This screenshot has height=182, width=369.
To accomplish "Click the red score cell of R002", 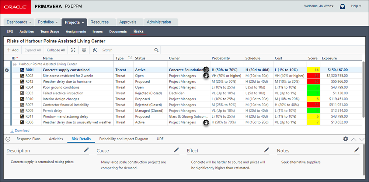I will [x=313, y=76].
